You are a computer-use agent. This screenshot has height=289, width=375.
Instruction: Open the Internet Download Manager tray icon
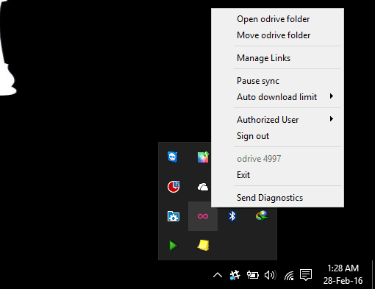click(x=262, y=215)
